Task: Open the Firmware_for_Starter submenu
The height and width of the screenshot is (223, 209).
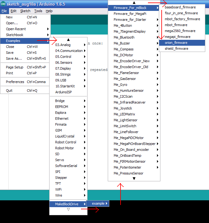Action: coord(134,20)
